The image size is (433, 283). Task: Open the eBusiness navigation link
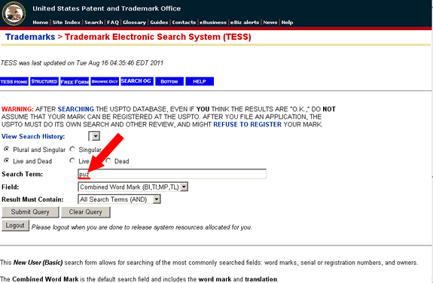(x=213, y=23)
